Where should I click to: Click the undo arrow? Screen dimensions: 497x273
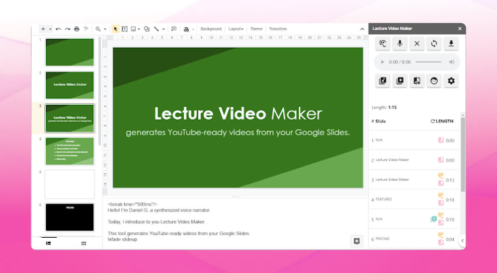click(x=58, y=29)
